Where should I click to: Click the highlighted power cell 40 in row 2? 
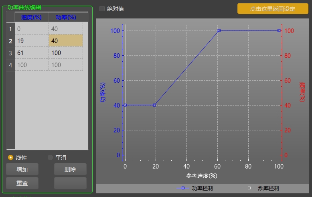point(66,41)
